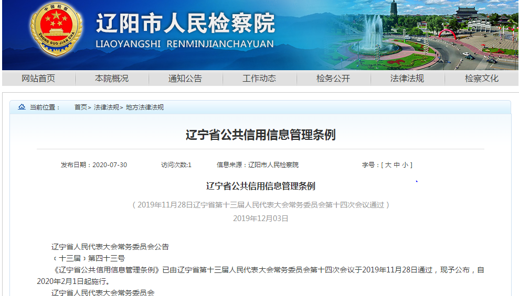The height and width of the screenshot is (296, 519).
Task: Click the 2020年2月1日起施行 sentence
Action: click(x=73, y=281)
